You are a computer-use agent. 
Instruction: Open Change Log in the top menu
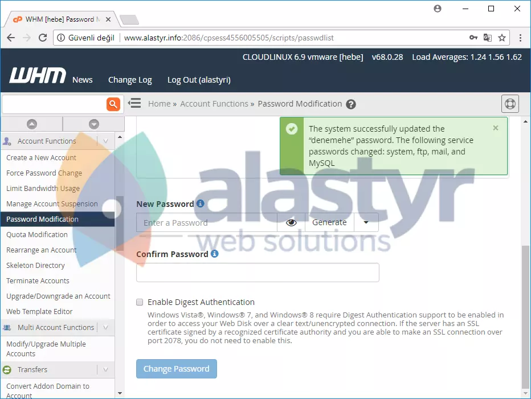pyautogui.click(x=130, y=80)
